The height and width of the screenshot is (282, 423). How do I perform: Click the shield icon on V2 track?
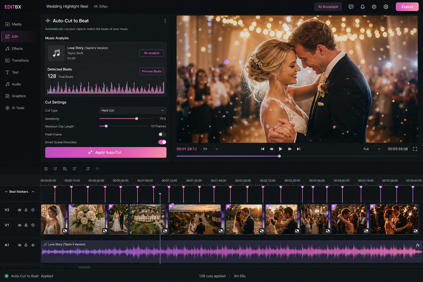[33, 210]
